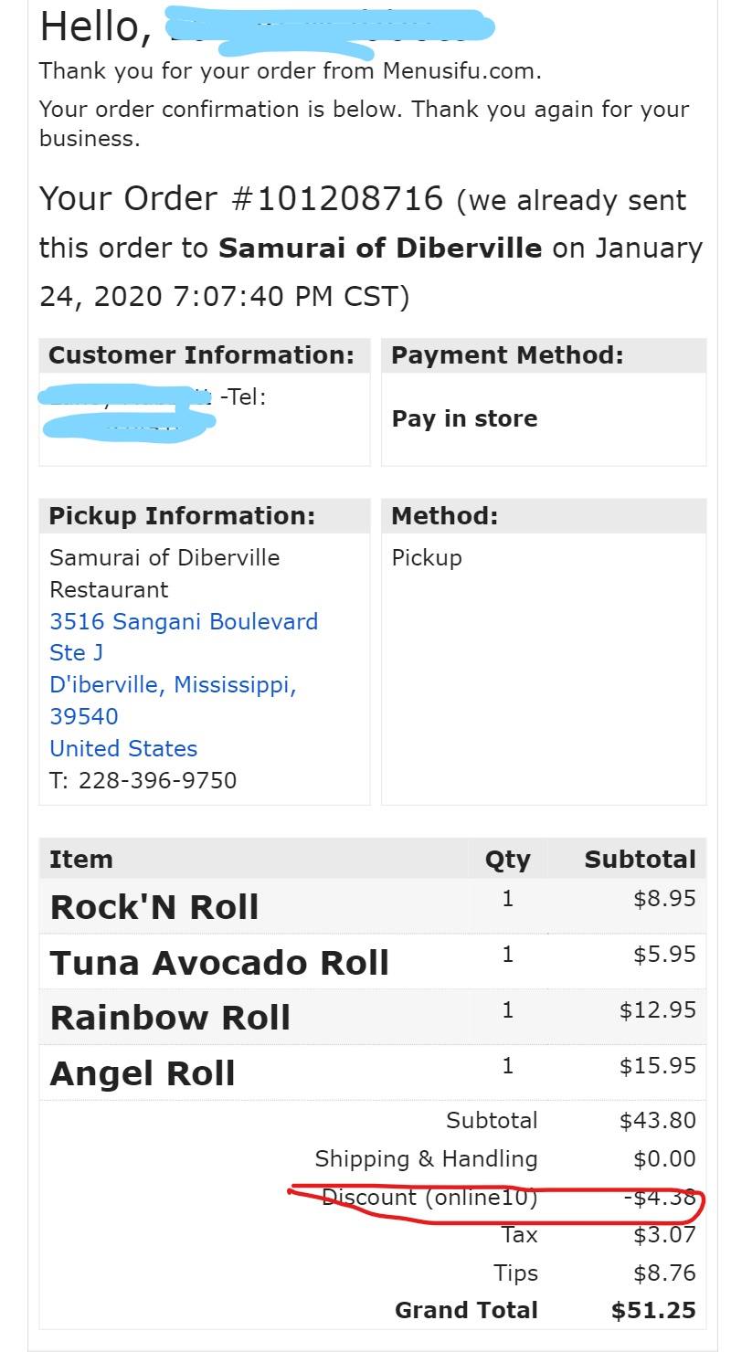The width and height of the screenshot is (731, 1352).
Task: Click the Pay in store text
Action: 464,419
